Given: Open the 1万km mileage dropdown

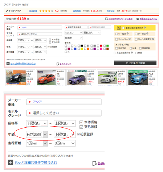Looking at the screenshot, I should [x=37, y=143].
